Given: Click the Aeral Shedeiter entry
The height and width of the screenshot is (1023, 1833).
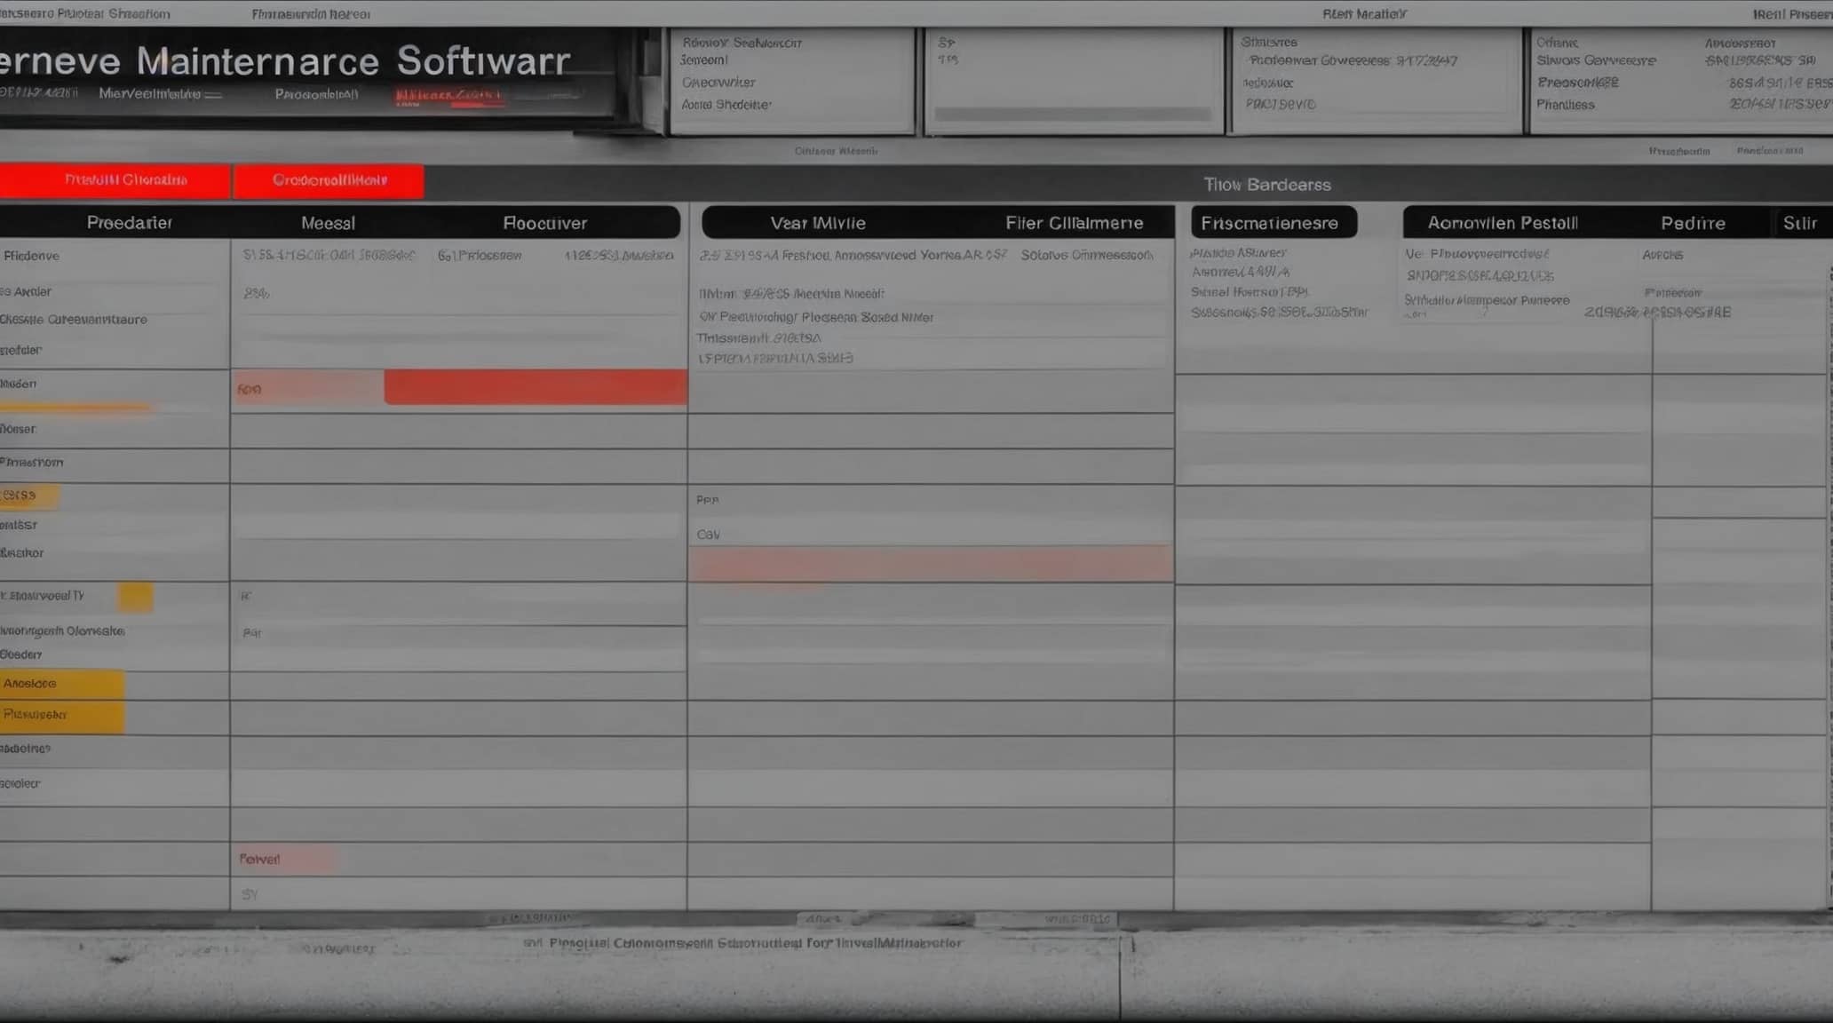Looking at the screenshot, I should coord(726,105).
